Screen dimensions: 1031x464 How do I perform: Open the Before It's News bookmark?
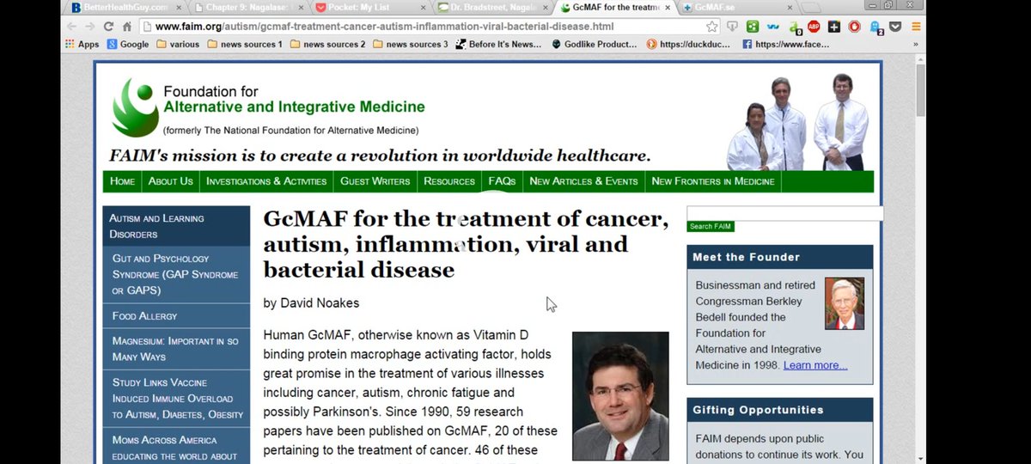(x=498, y=44)
